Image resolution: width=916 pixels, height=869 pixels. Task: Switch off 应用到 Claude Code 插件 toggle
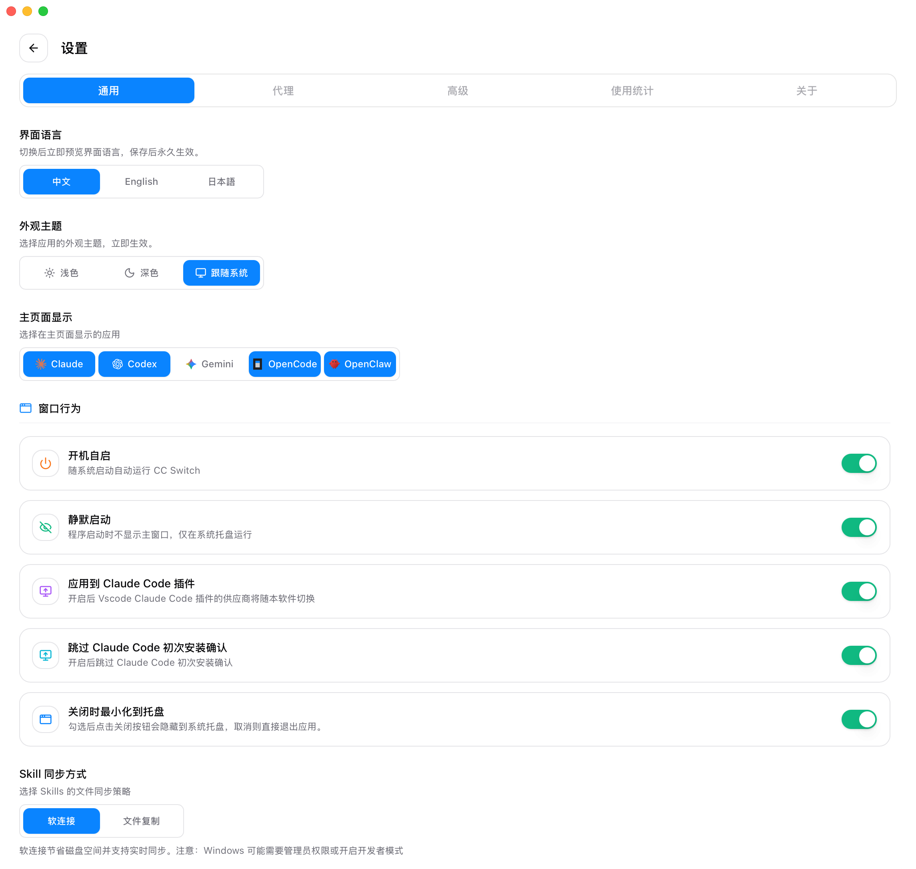click(858, 591)
